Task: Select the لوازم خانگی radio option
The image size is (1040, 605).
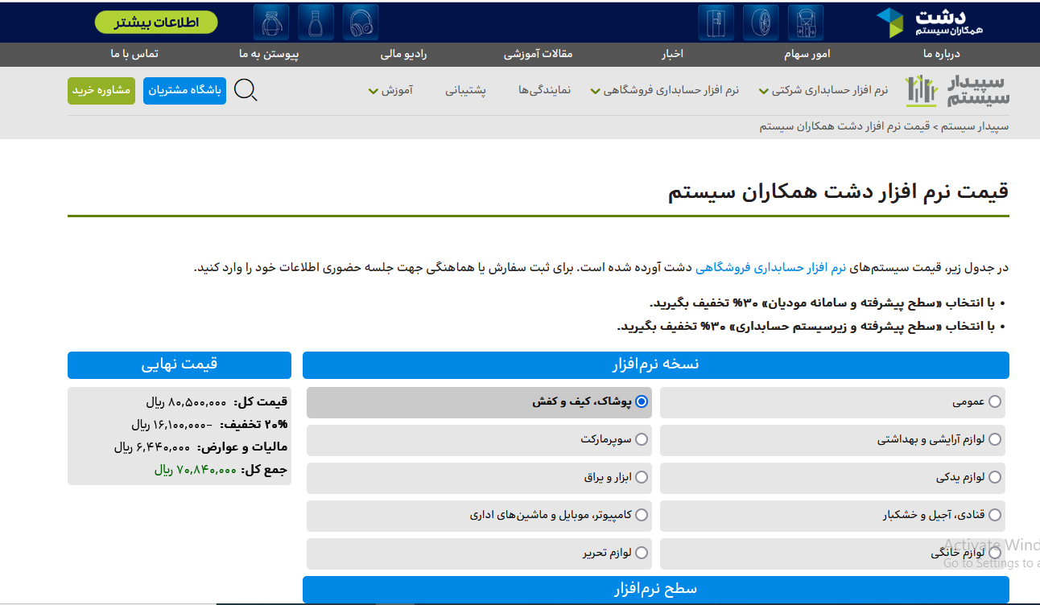Action: [x=995, y=553]
